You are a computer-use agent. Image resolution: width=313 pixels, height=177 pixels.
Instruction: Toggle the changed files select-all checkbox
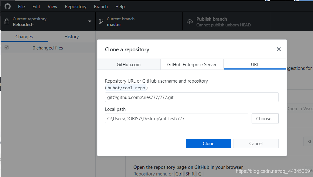[7, 47]
